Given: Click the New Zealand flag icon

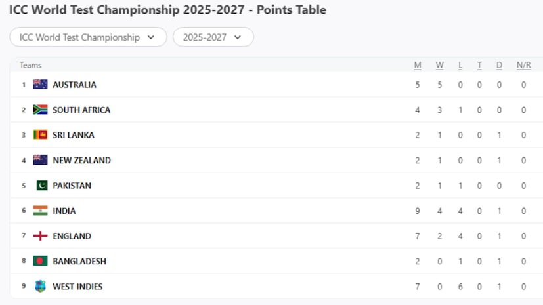Looking at the screenshot, I should click(40, 160).
